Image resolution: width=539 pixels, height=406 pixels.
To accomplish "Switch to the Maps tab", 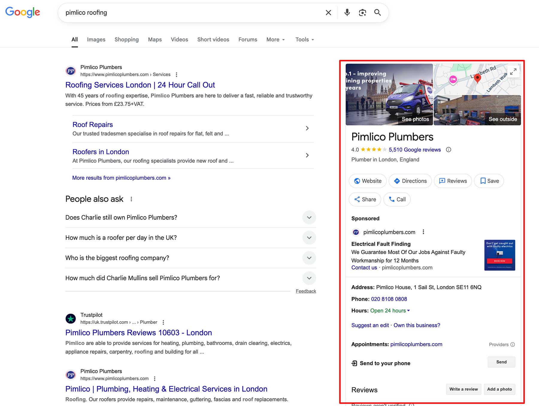I will coord(155,39).
